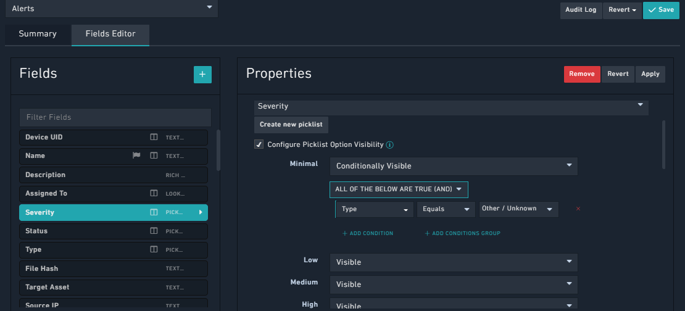Click the grid column icon on Type row
The height and width of the screenshot is (311, 685).
click(x=154, y=249)
